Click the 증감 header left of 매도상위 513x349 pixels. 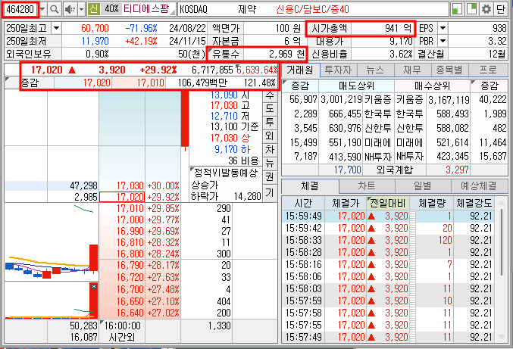(x=300, y=86)
